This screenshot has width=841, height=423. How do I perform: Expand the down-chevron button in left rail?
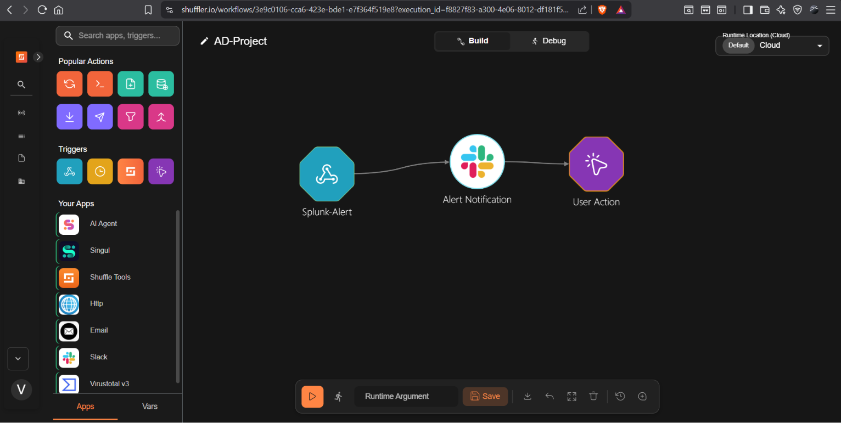(x=18, y=359)
